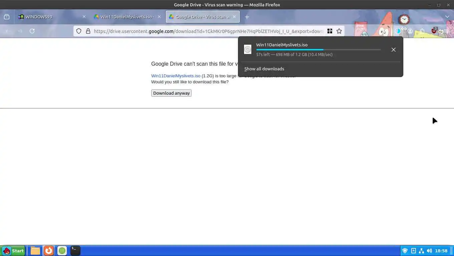Open the Firefox View icon
Image resolution: width=454 pixels, height=256 pixels.
click(x=7, y=17)
